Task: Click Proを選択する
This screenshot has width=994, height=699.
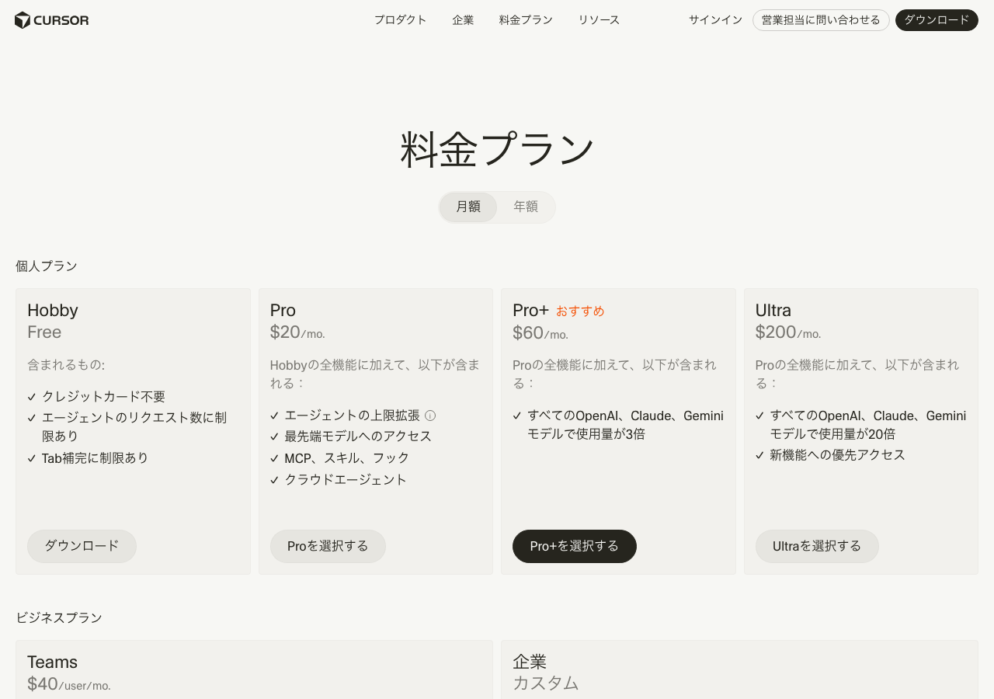Action: tap(328, 546)
